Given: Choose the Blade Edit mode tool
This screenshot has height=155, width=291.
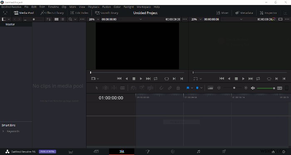Looking at the screenshot, I should click(x=123, y=88).
